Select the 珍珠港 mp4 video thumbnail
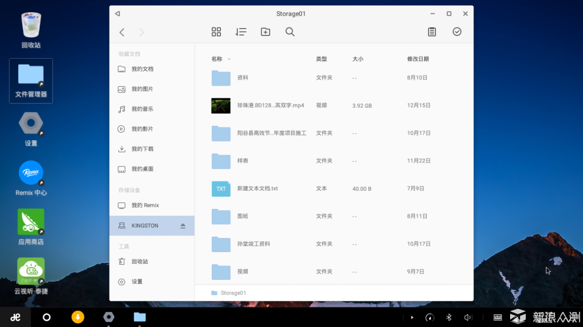This screenshot has width=583, height=327. click(221, 106)
